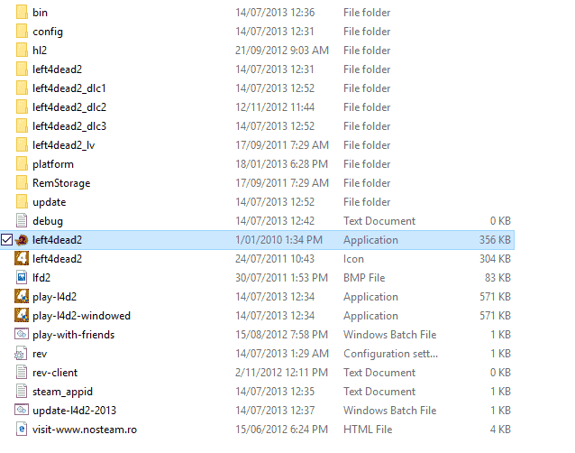Click the 'Icon' type cell
This screenshot has height=453, width=575.
(x=353, y=259)
